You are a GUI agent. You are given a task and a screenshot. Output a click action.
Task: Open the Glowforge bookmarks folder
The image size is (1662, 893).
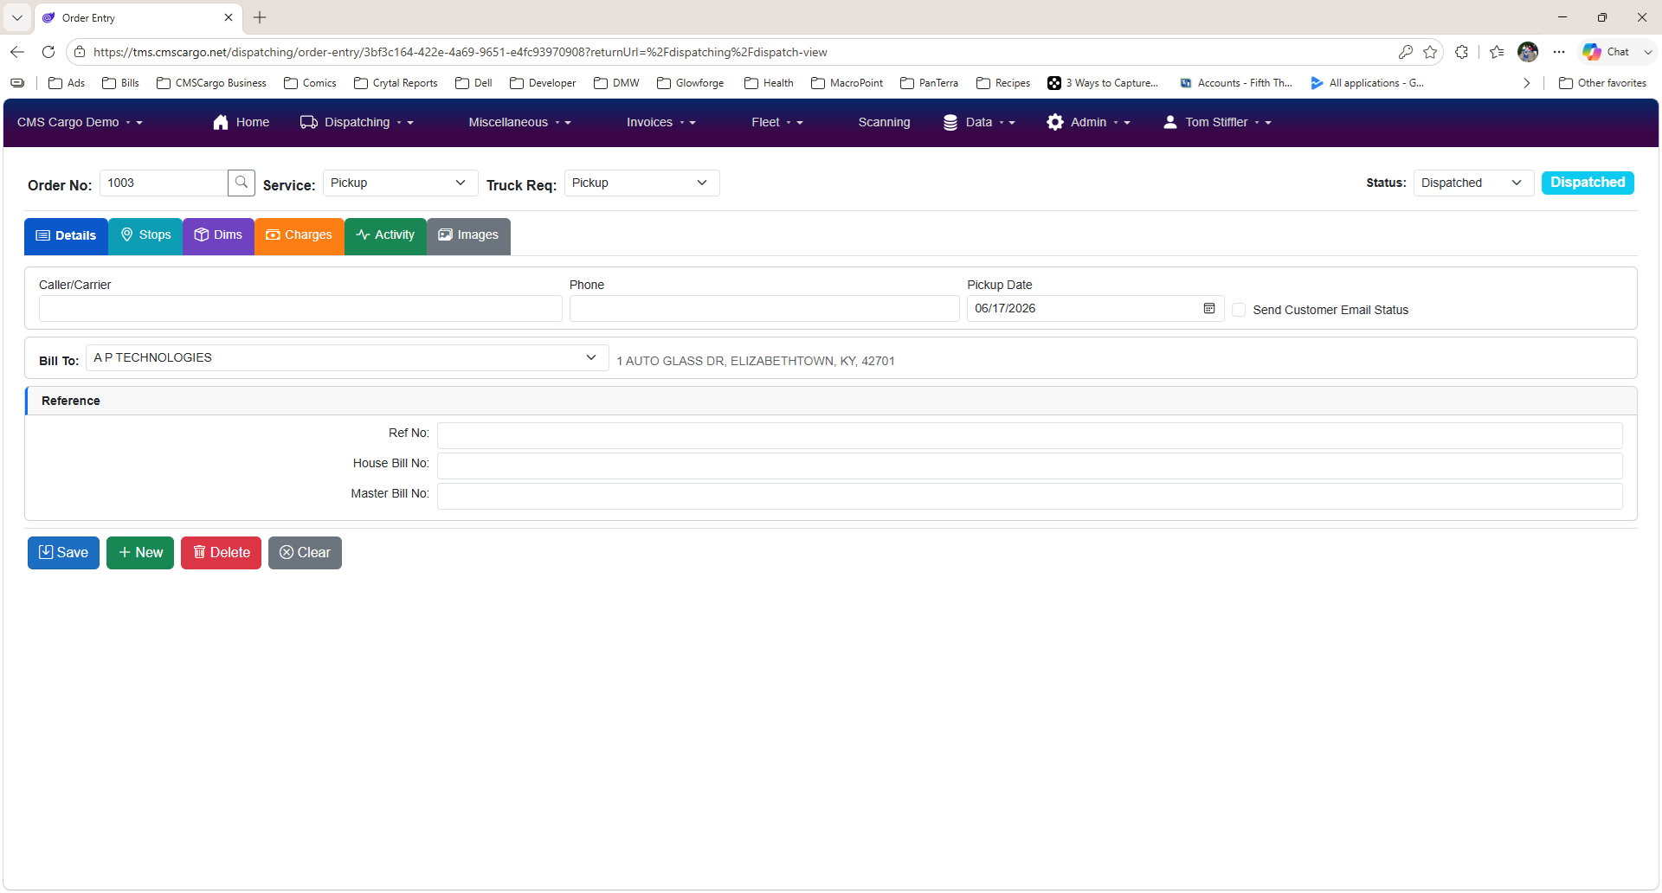coord(691,83)
